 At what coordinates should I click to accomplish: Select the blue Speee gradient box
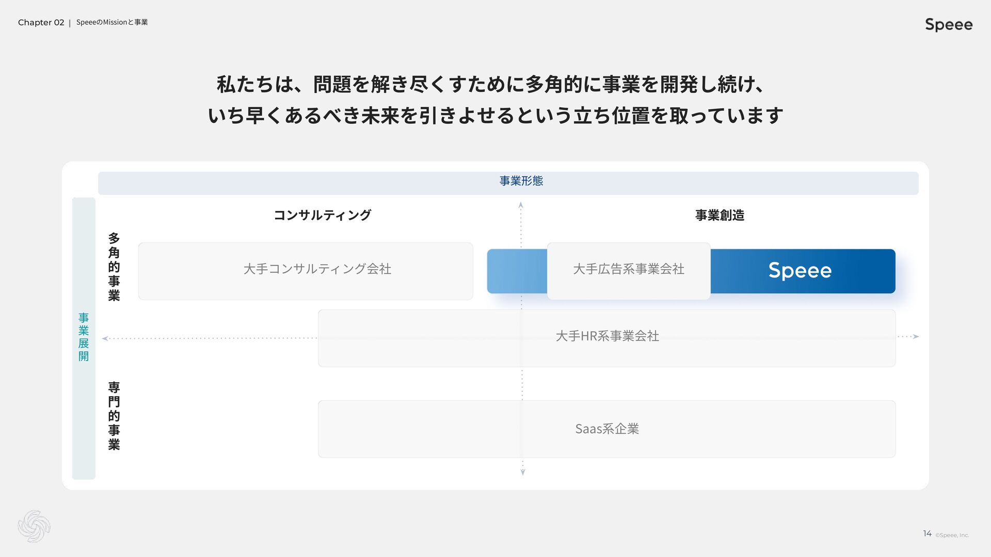click(x=802, y=271)
